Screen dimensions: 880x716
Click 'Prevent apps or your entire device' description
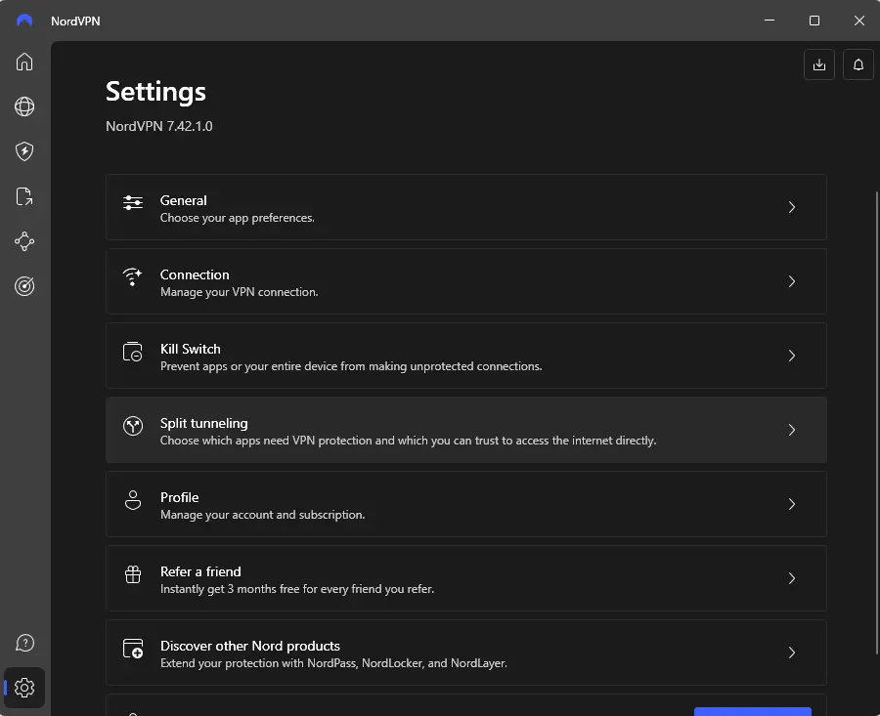pyautogui.click(x=351, y=366)
